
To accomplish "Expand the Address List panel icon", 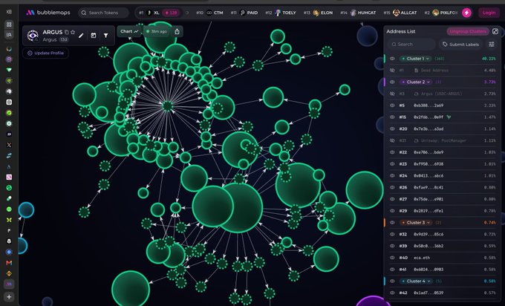I will (495, 31).
